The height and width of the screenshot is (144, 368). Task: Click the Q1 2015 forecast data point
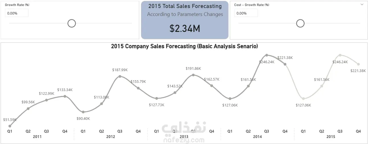pyautogui.click(x=303, y=98)
